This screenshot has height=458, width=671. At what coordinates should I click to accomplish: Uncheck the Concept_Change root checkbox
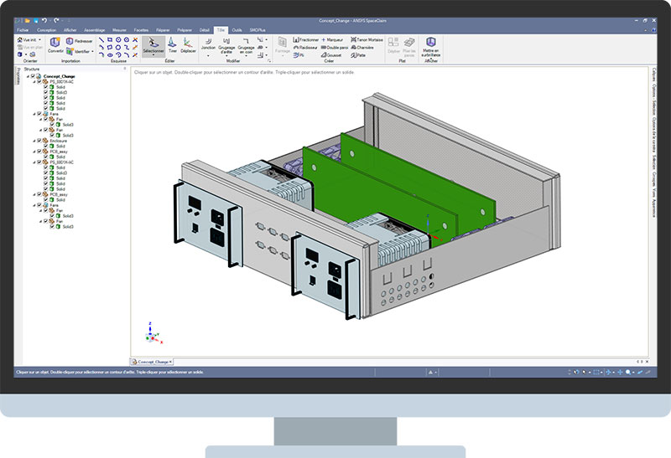pos(33,76)
